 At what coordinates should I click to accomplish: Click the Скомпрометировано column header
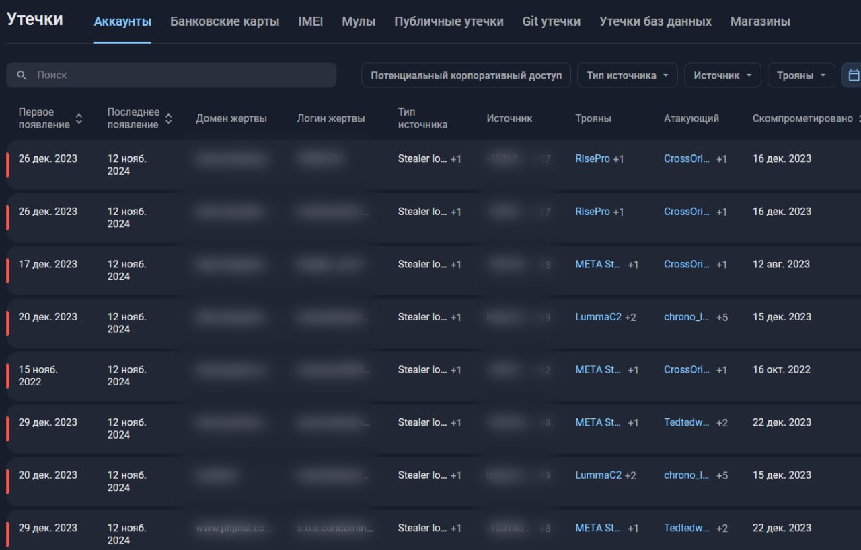click(x=802, y=118)
